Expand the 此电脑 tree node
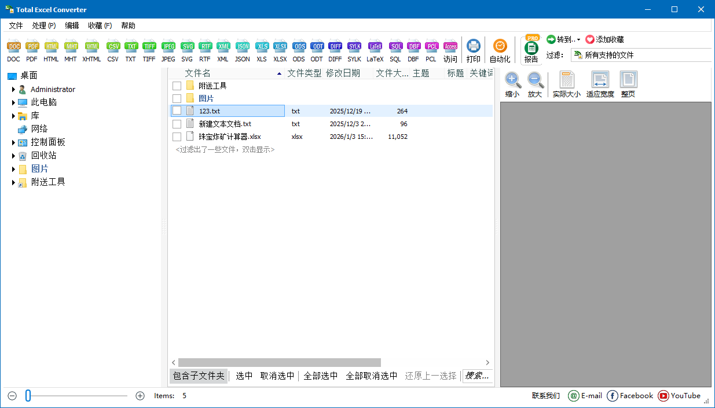Screen dimensions: 715x408 pyautogui.click(x=13, y=102)
